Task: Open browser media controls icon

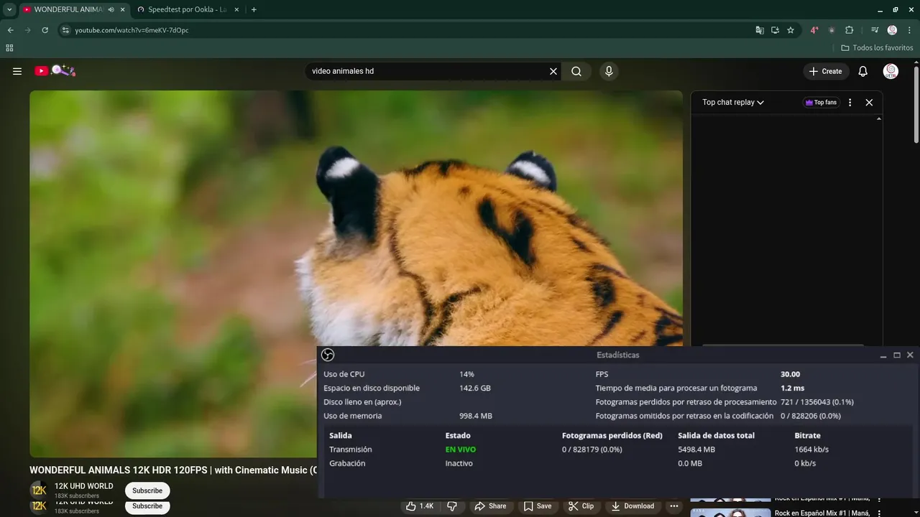Action: tap(875, 30)
